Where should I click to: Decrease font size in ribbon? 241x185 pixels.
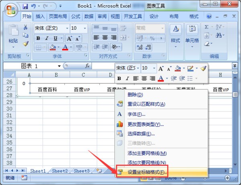78,39
